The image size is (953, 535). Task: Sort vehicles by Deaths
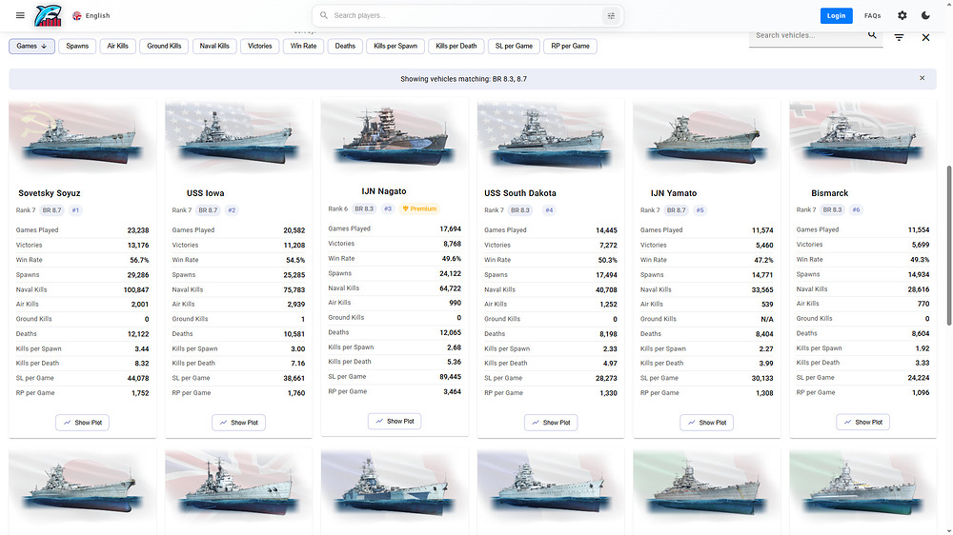[345, 46]
